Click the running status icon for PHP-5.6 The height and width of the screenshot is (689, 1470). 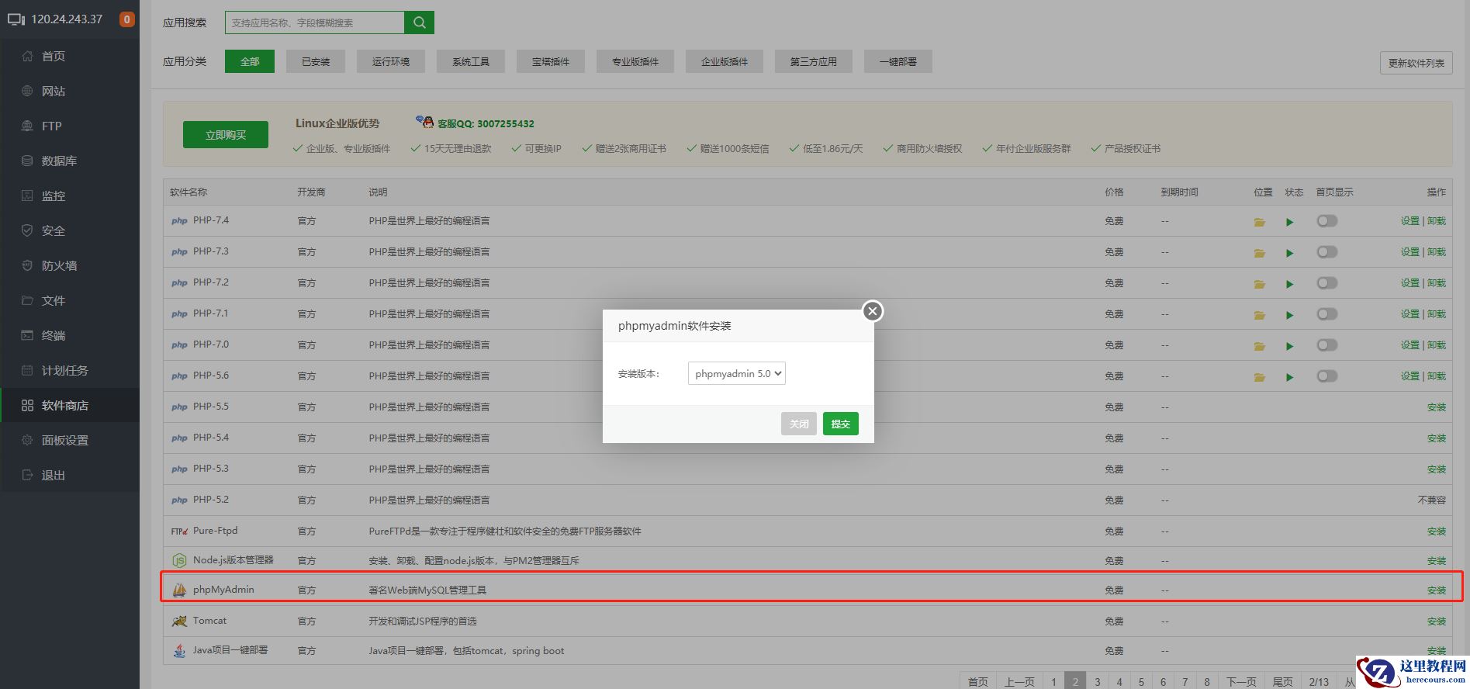[x=1290, y=377]
